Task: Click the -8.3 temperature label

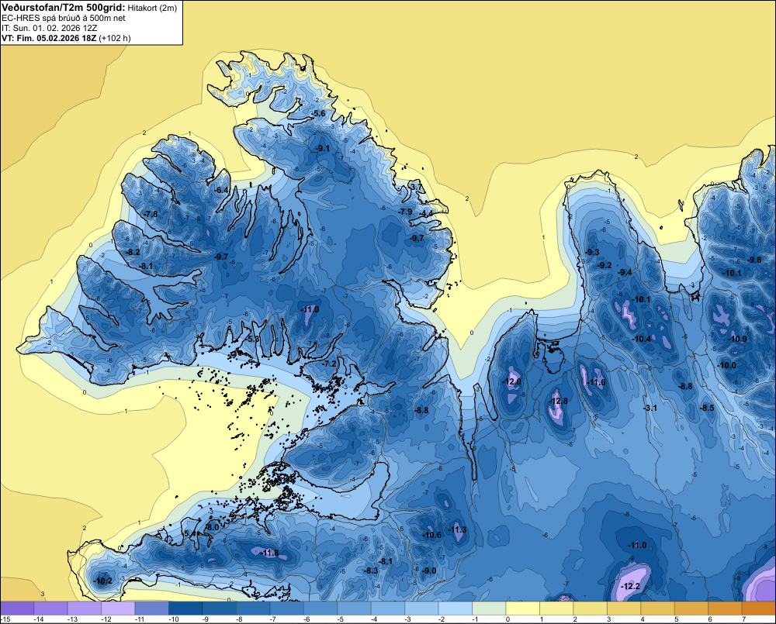Action: 371,571
